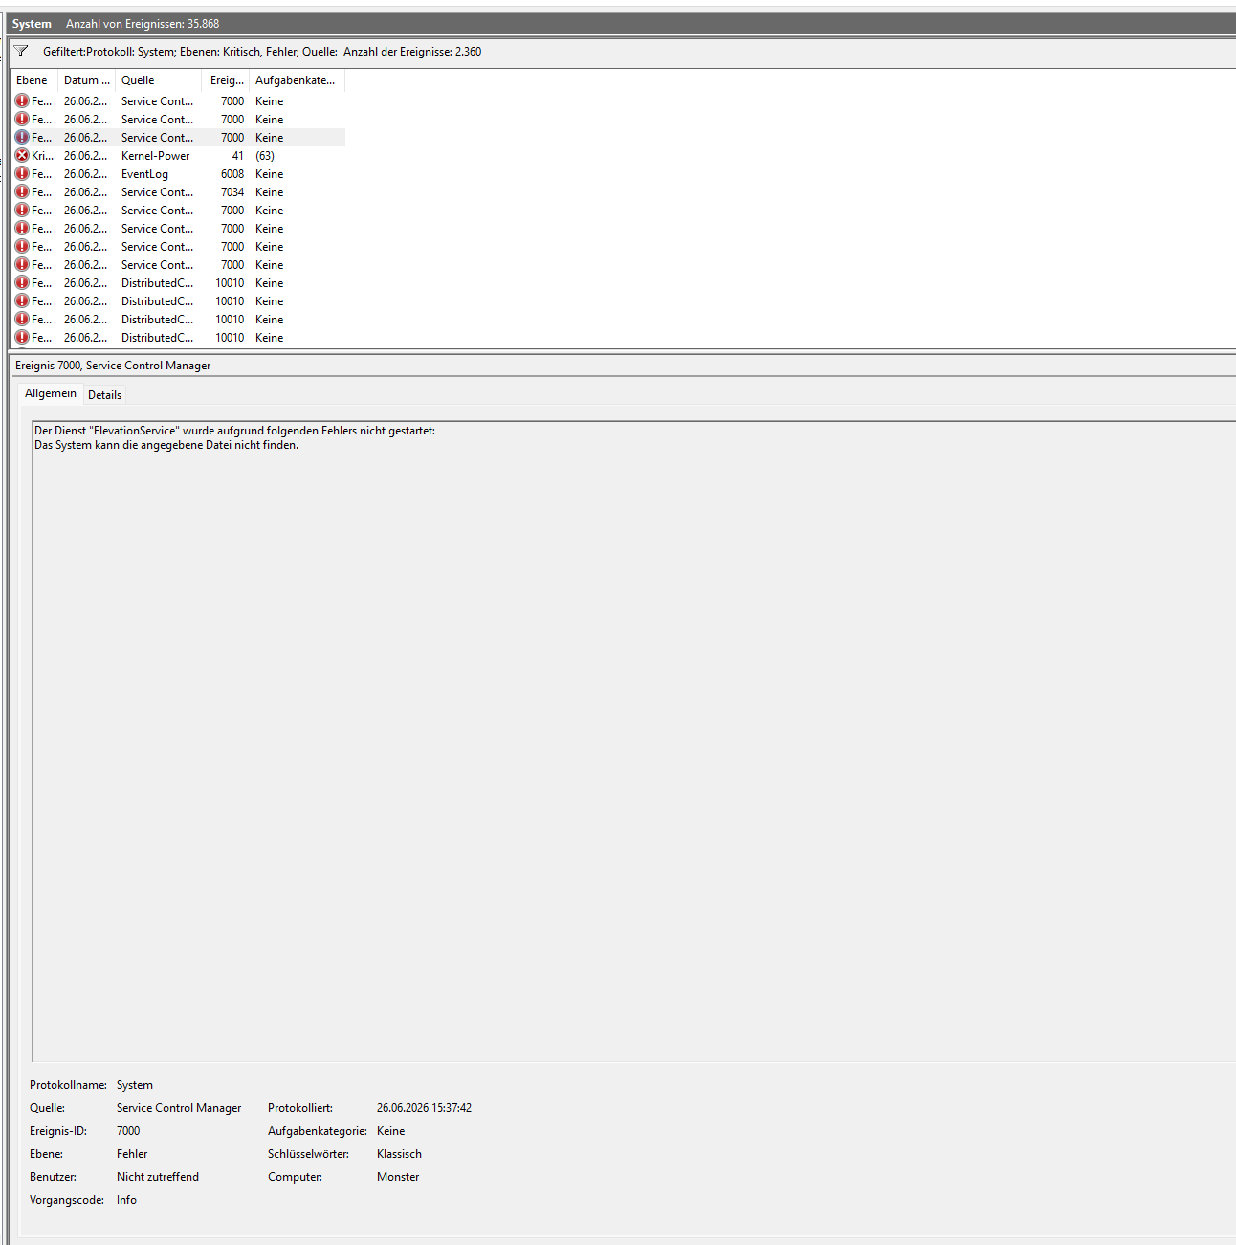Click the 'Ereignis 7000, Service Control Manager' heading

tap(113, 365)
